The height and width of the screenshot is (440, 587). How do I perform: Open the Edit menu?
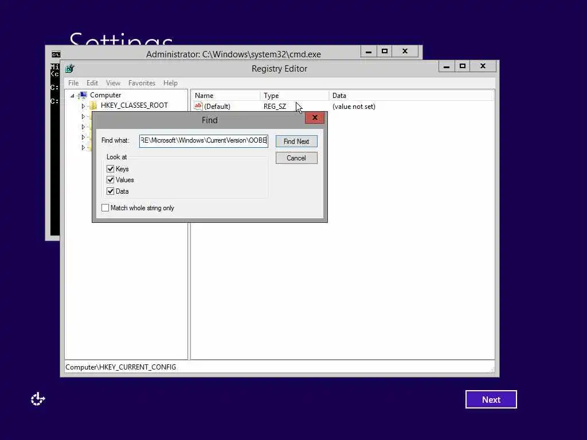[92, 83]
